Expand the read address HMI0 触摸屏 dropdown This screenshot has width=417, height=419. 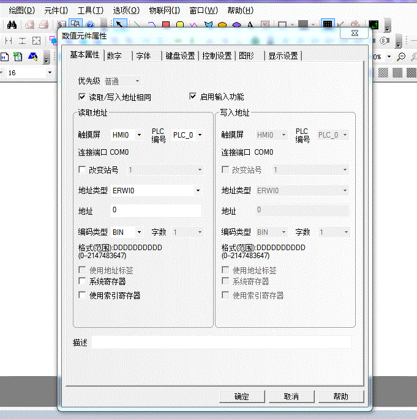click(139, 135)
